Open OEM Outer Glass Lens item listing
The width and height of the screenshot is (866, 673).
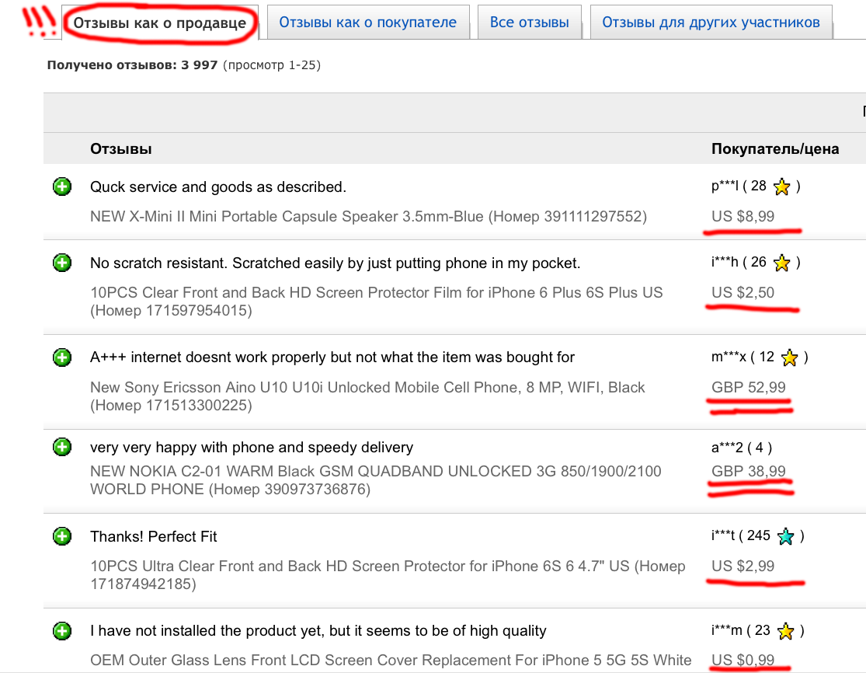click(391, 660)
